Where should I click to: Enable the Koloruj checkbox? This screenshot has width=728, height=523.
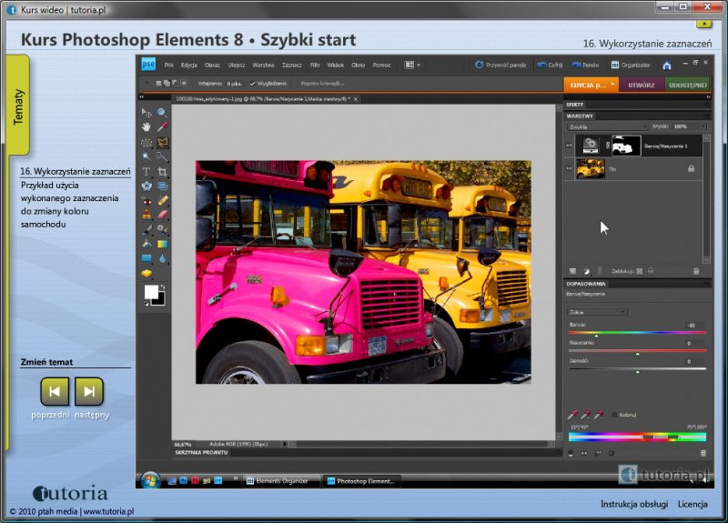(x=614, y=415)
